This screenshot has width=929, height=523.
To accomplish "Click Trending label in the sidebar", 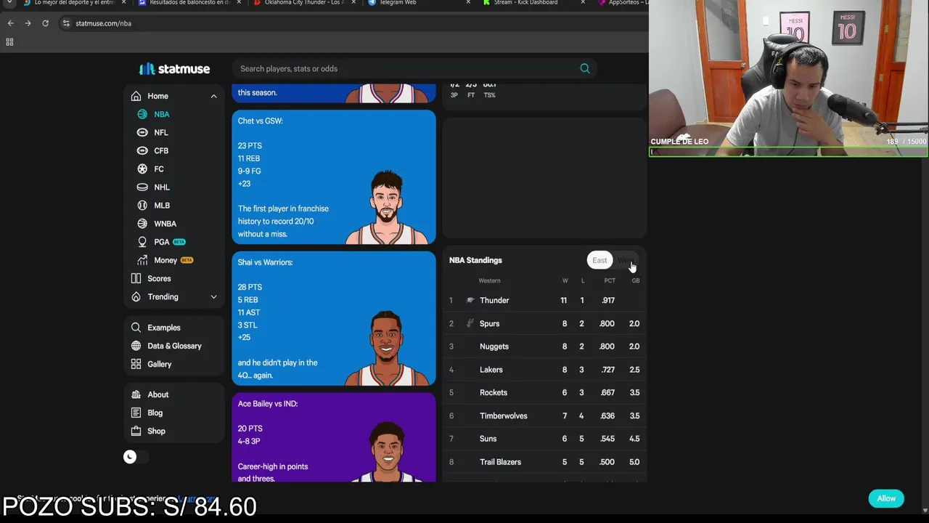I will pos(163,296).
